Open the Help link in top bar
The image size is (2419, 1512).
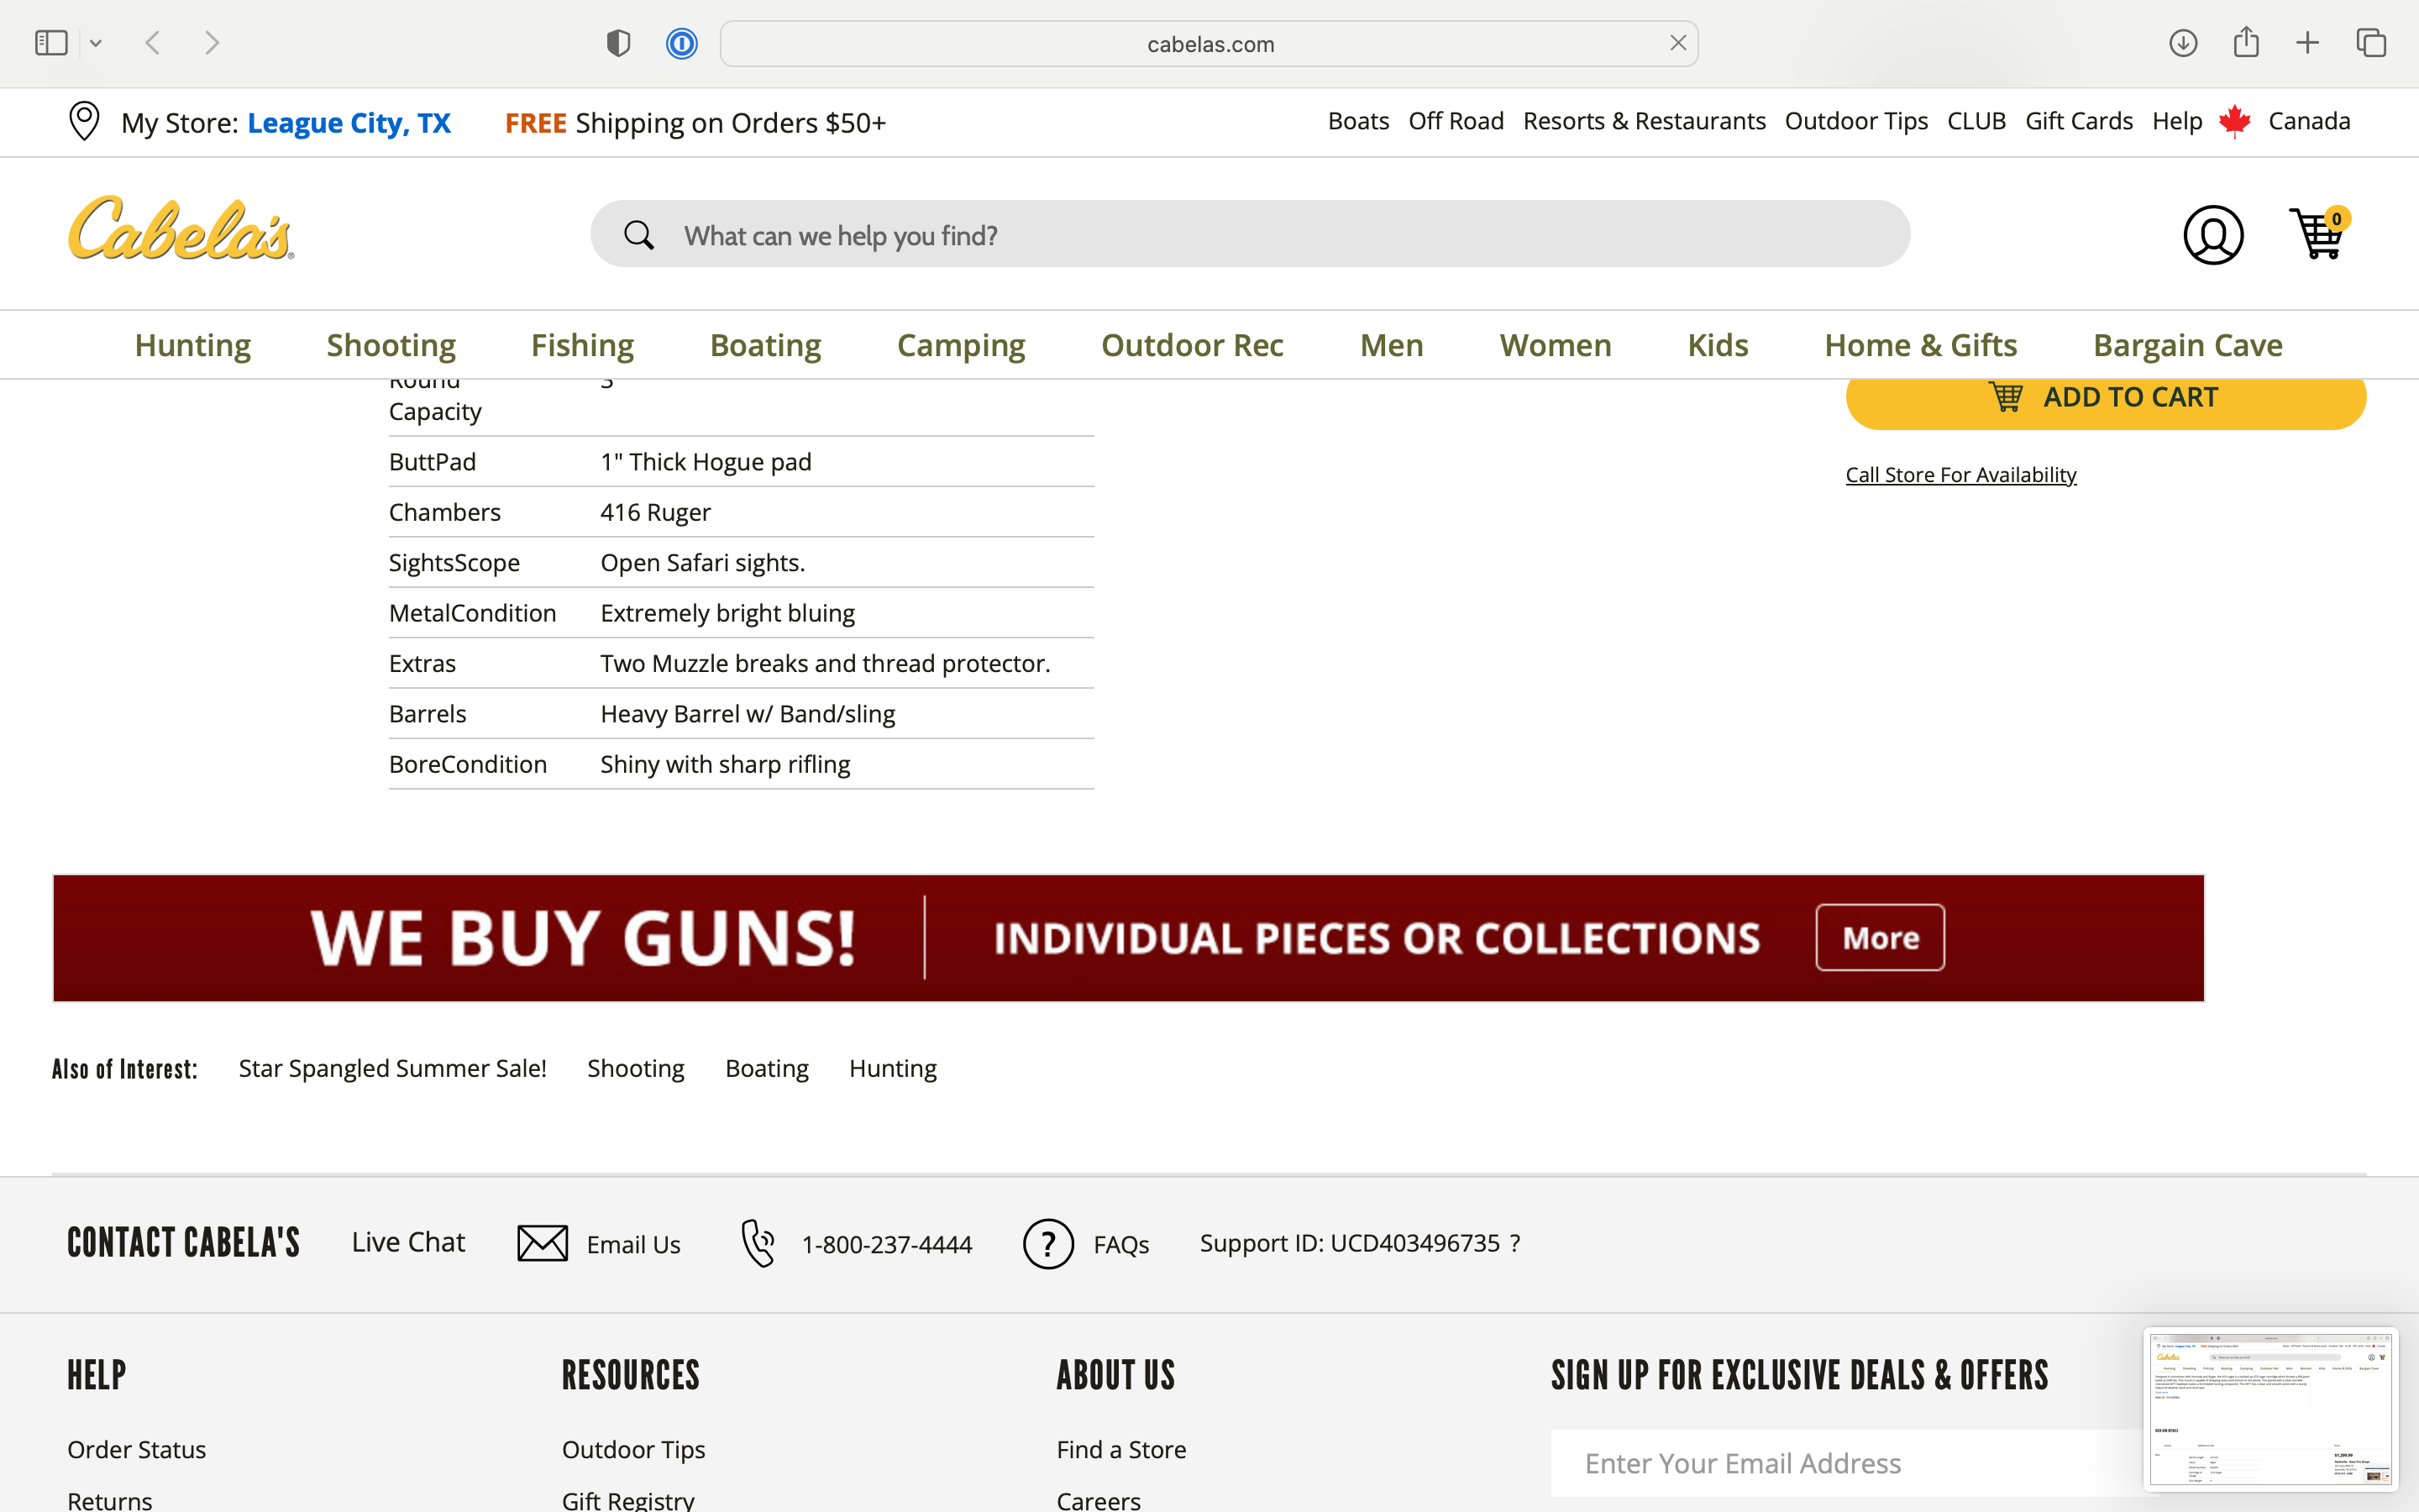pyautogui.click(x=2177, y=121)
